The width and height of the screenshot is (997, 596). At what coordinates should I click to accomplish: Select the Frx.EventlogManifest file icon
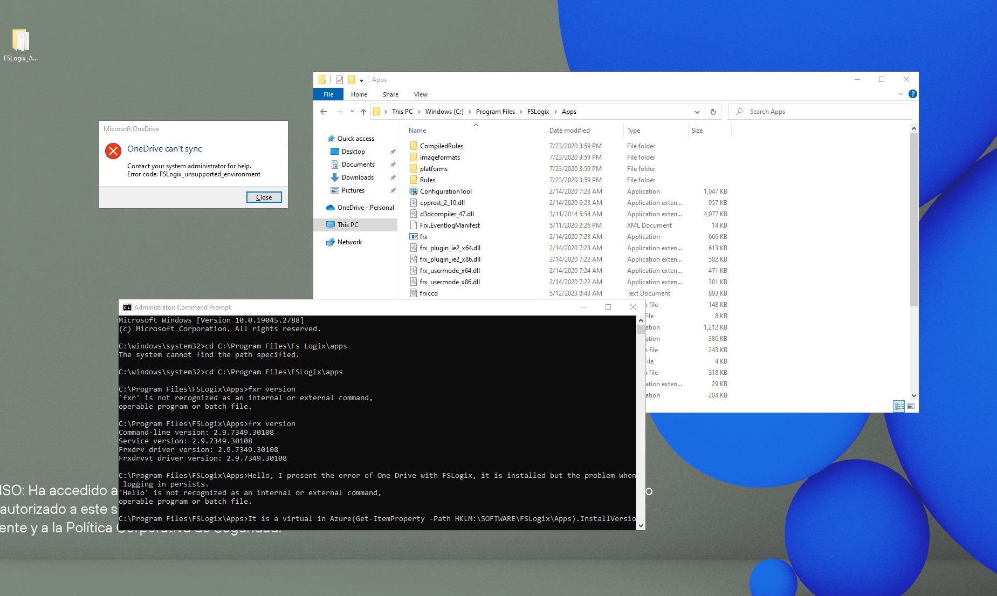[x=414, y=225]
